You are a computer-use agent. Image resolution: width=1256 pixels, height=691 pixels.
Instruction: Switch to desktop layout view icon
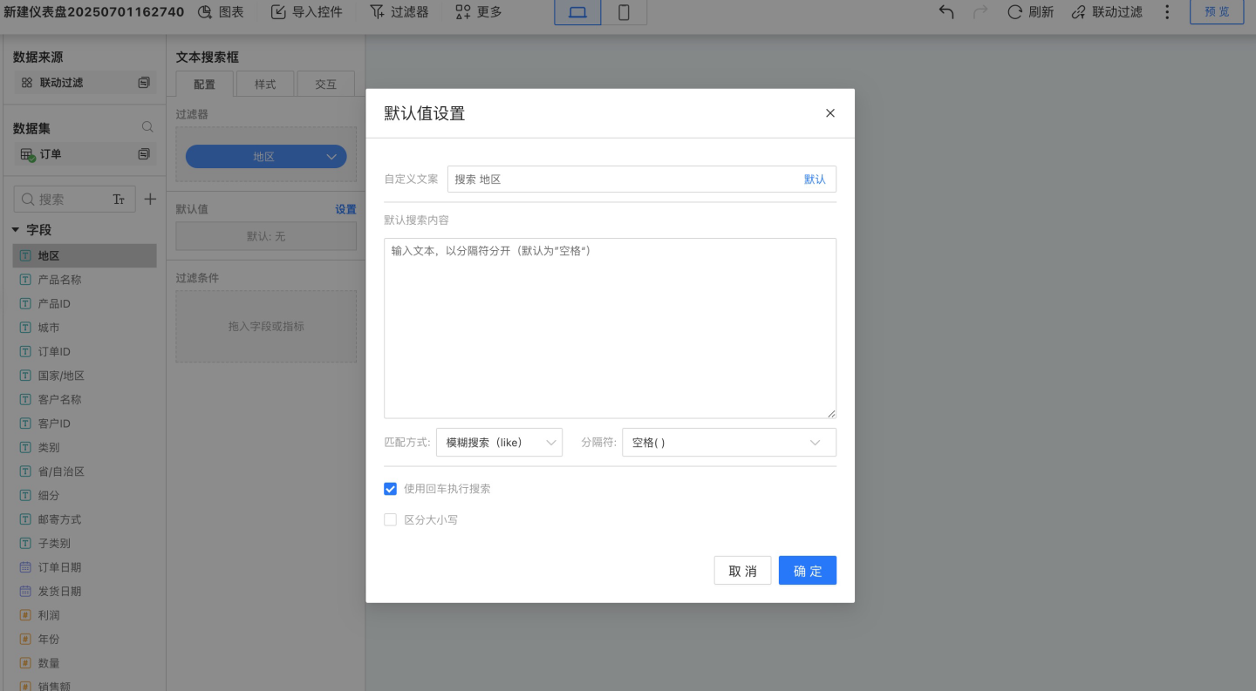click(x=577, y=12)
